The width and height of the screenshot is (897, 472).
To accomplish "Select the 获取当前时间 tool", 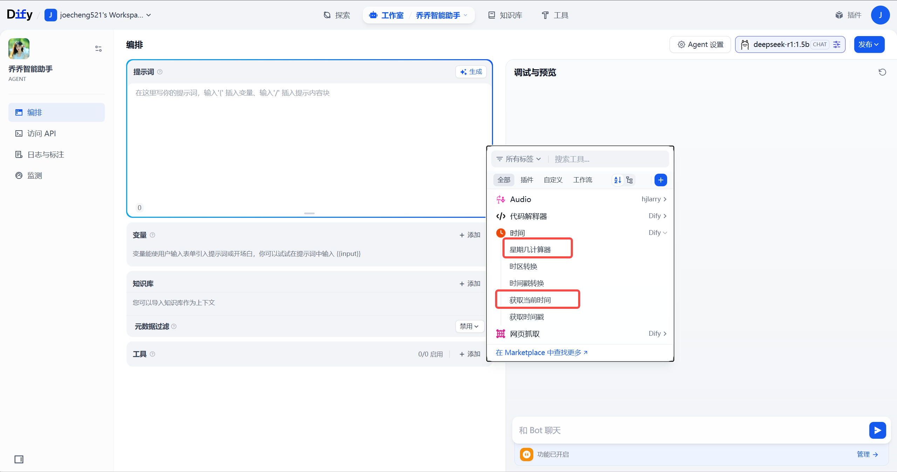I will (530, 300).
